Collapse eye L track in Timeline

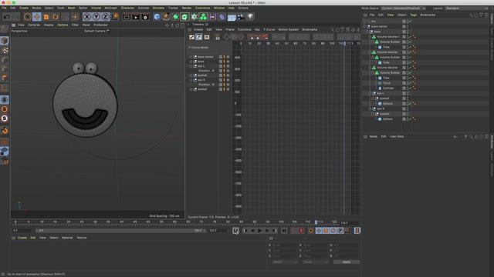click(191, 66)
